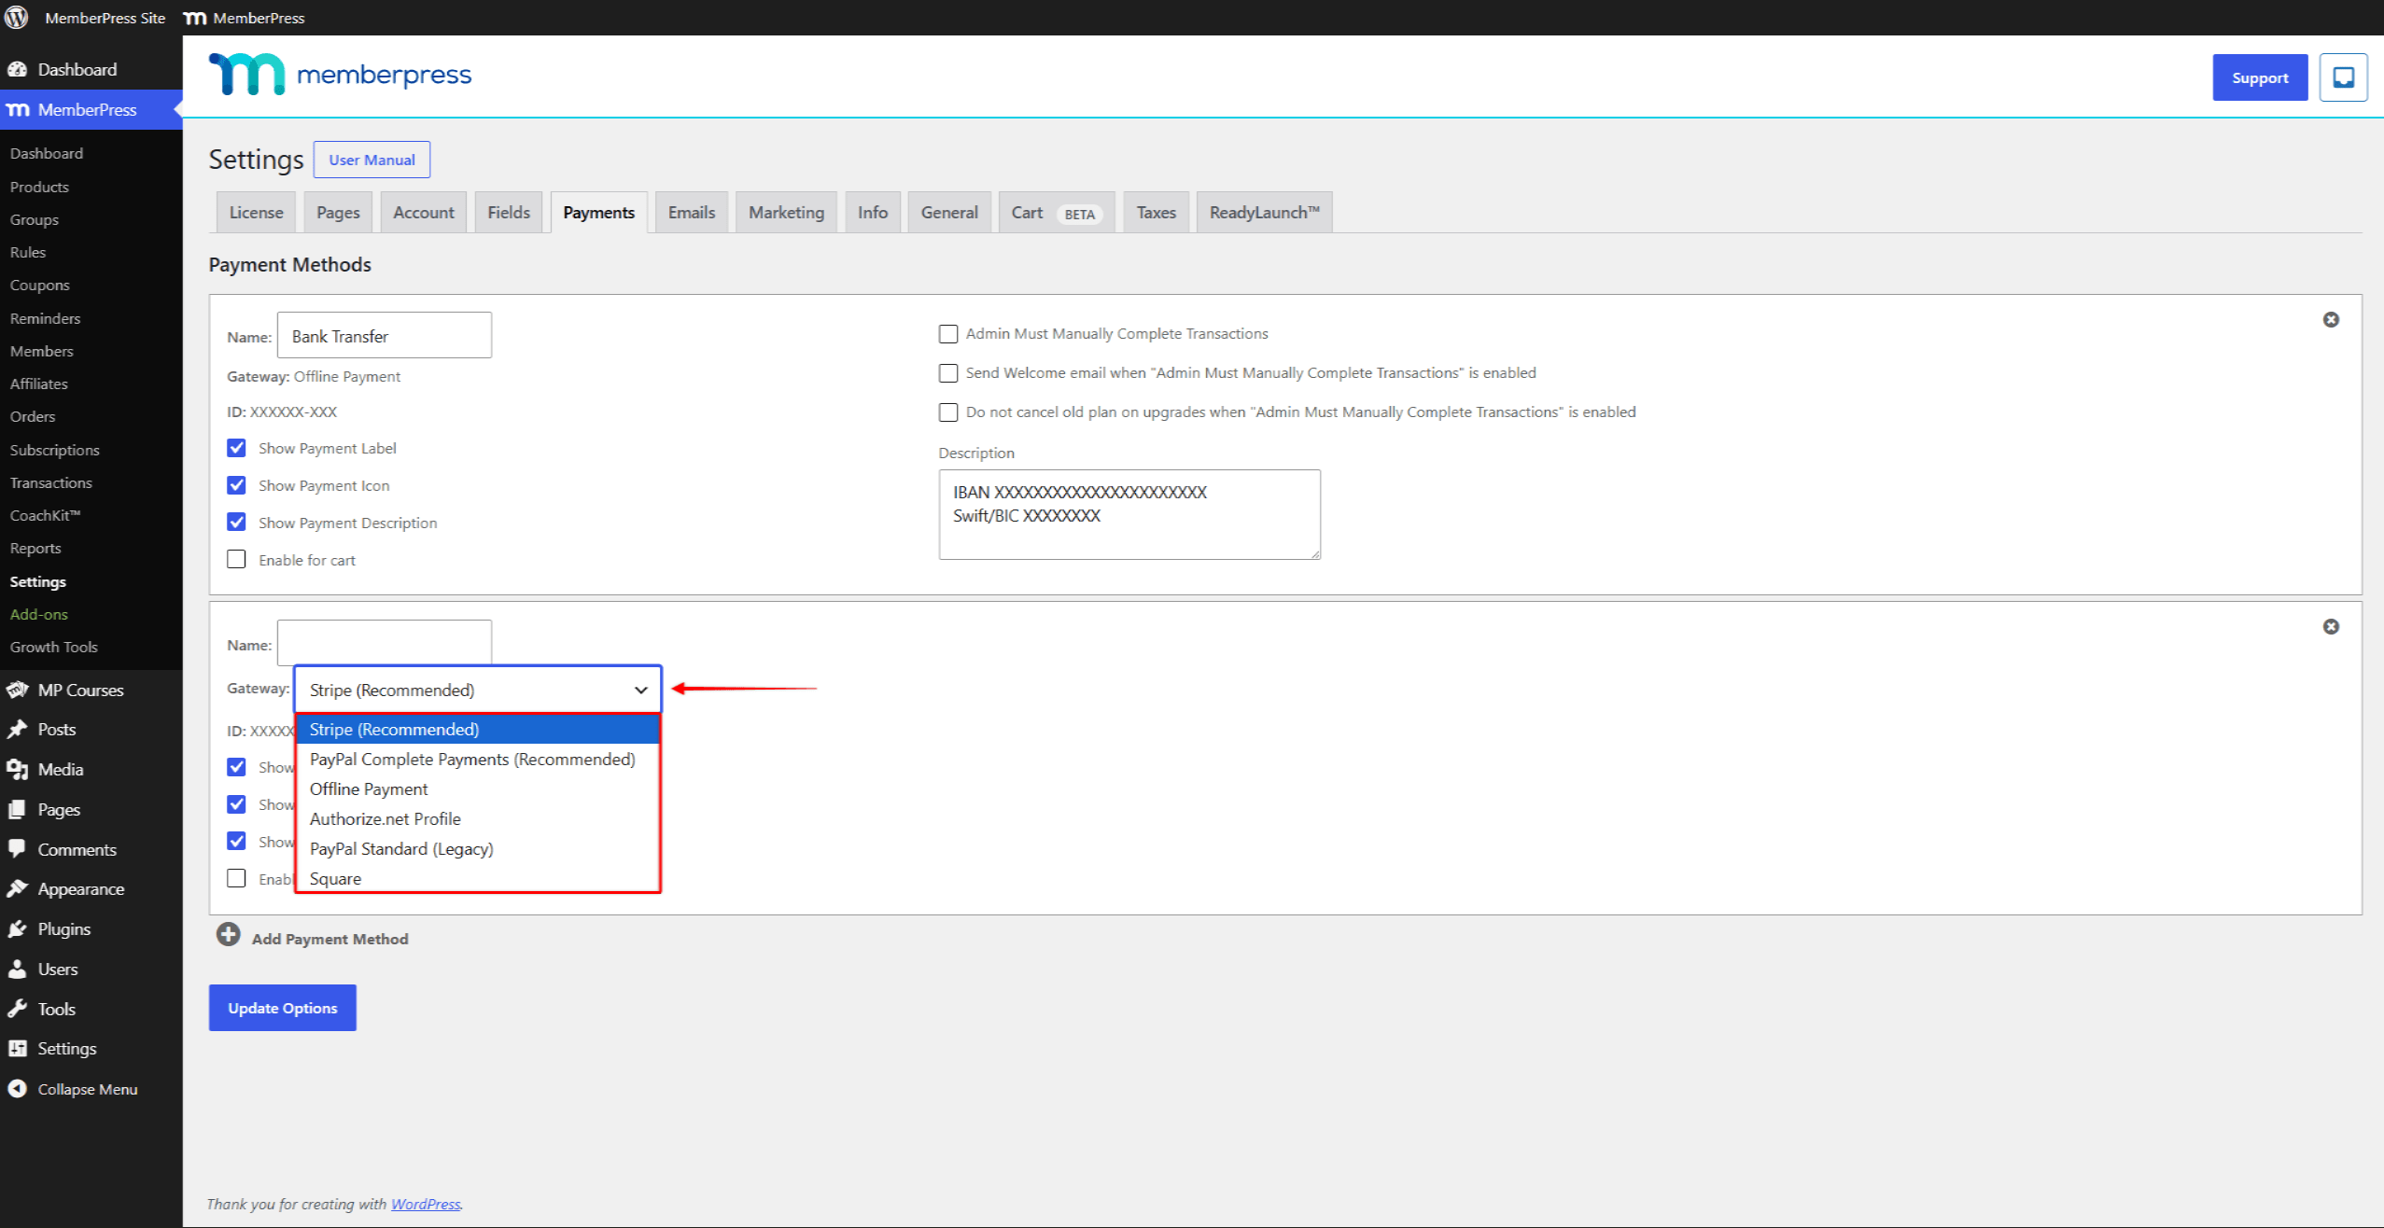The height and width of the screenshot is (1228, 2384).
Task: Open Coupons in MemberPress submenu
Action: point(39,285)
